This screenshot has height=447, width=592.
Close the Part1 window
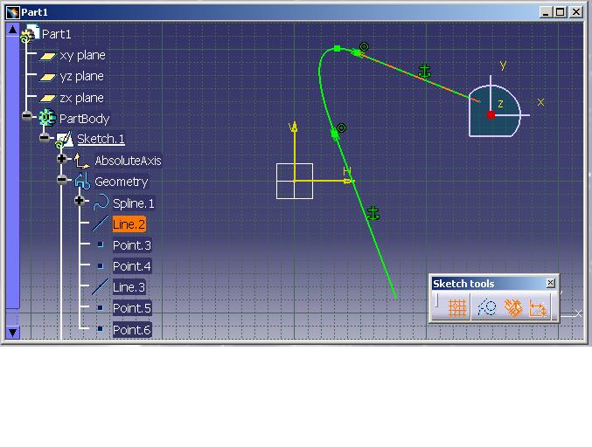coord(575,12)
